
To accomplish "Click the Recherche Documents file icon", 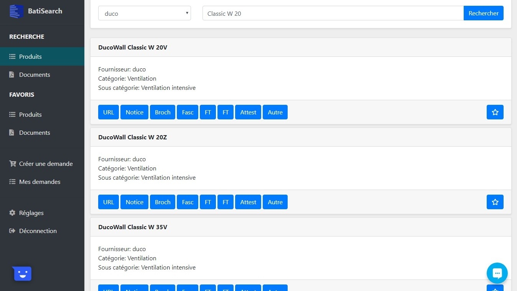I will click(12, 74).
